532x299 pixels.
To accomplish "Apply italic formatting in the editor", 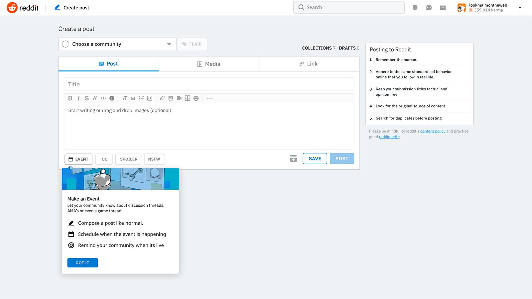I will pyautogui.click(x=78, y=98).
